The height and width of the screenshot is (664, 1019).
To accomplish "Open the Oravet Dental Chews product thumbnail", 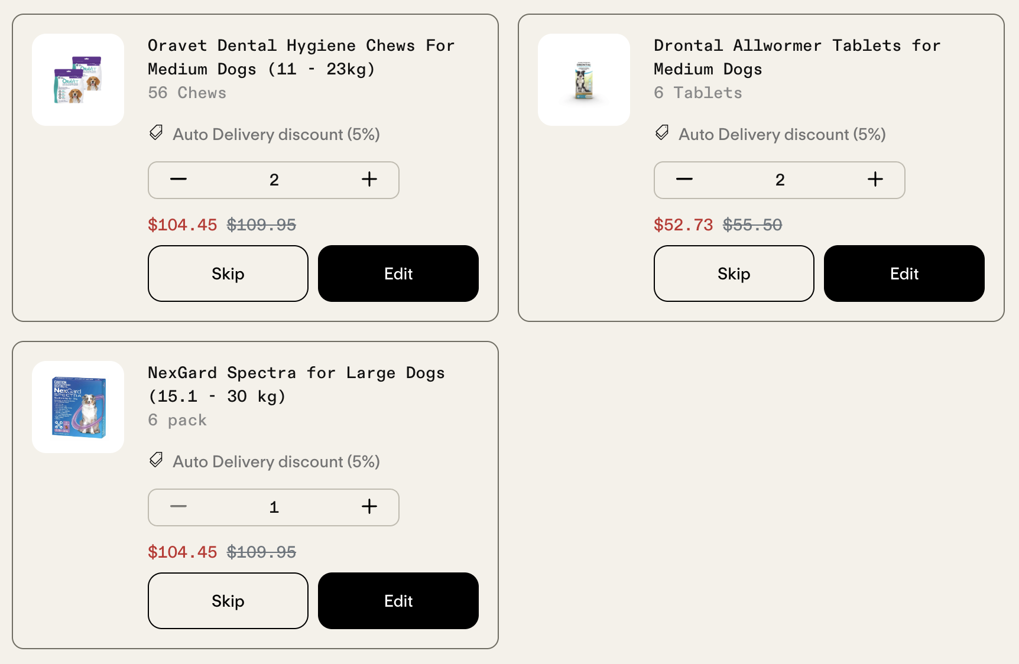I will (78, 80).
